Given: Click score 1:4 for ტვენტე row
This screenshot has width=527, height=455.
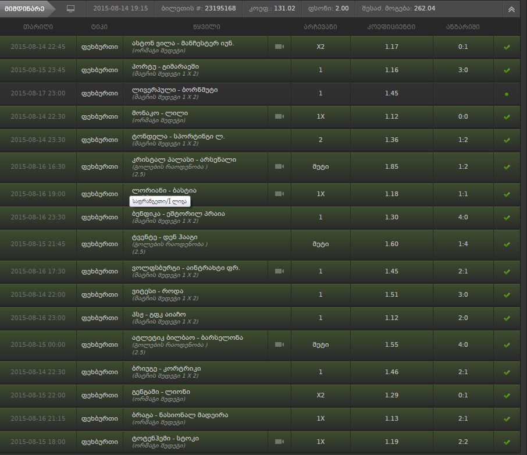Looking at the screenshot, I should (x=463, y=244).
